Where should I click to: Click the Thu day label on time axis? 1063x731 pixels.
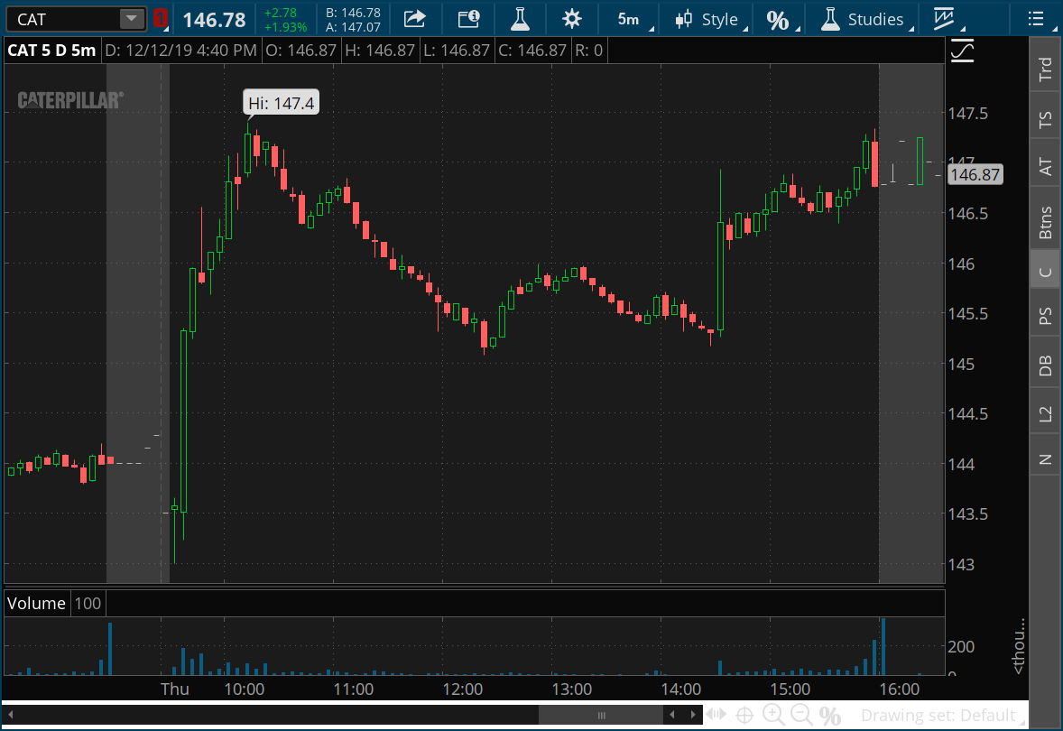click(175, 689)
